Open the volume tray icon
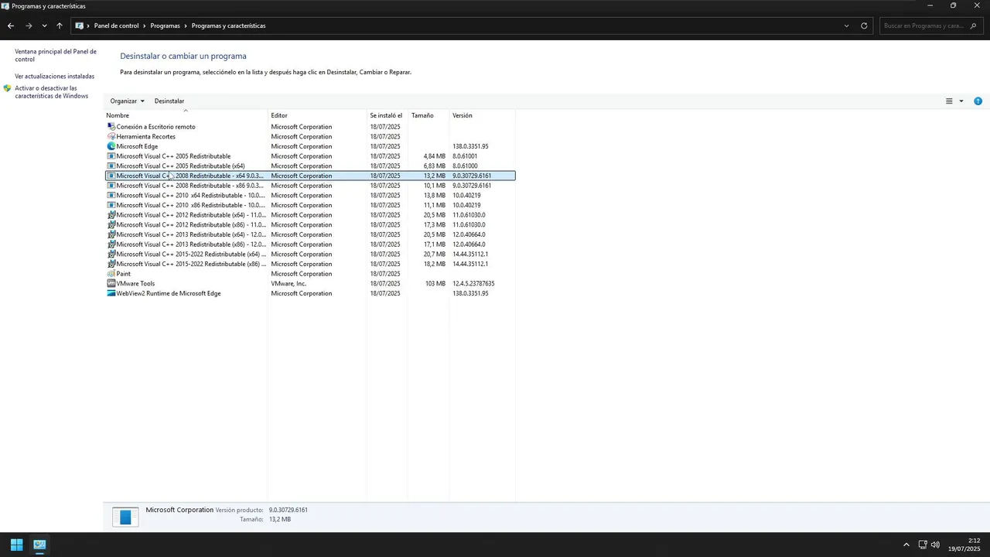The height and width of the screenshot is (557, 990). click(x=935, y=545)
